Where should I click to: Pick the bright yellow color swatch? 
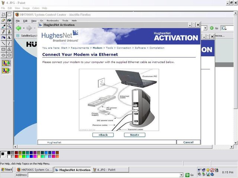pyautogui.click(x=20, y=156)
